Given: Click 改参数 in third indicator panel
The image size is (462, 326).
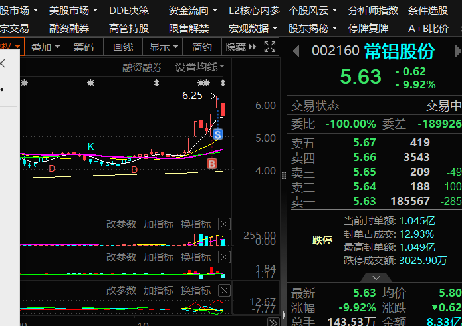Looking at the screenshot, I should 122,291.
